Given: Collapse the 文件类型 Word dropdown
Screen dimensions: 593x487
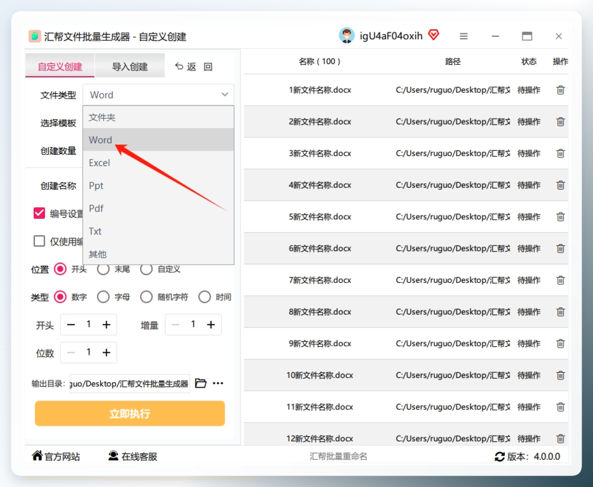Looking at the screenshot, I should coord(158,95).
